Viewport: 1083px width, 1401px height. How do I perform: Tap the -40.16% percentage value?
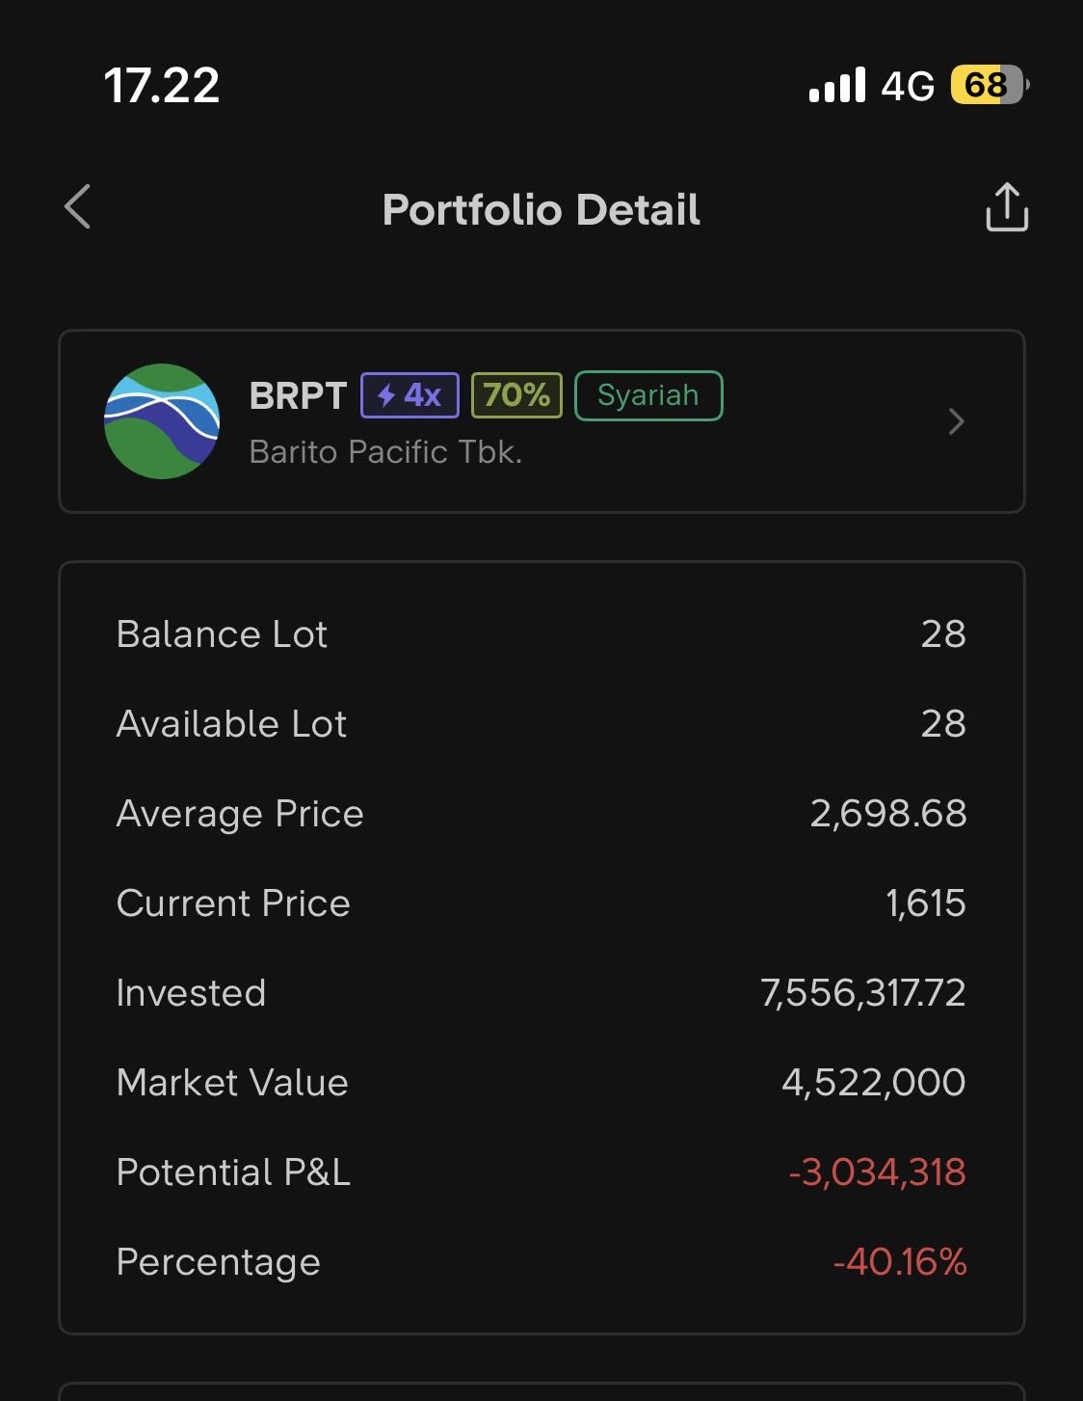pos(900,1261)
